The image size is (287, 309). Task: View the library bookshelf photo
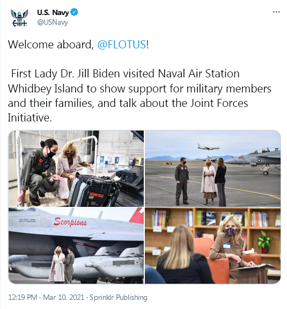point(213,246)
